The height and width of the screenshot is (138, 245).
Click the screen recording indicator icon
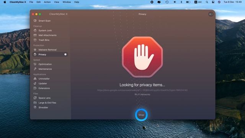tap(152, 2)
